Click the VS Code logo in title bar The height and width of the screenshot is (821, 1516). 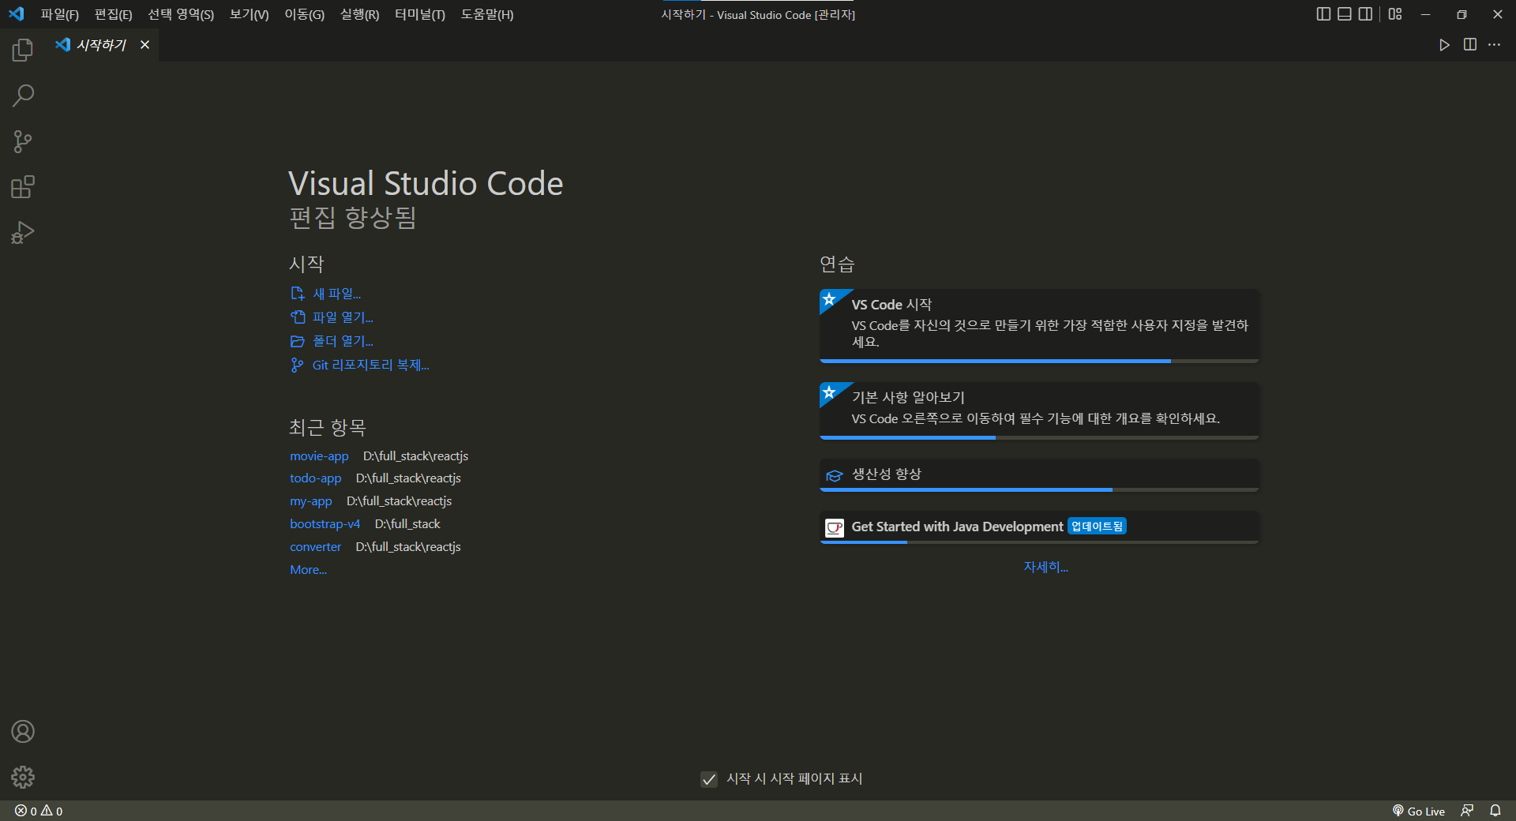pos(17,14)
